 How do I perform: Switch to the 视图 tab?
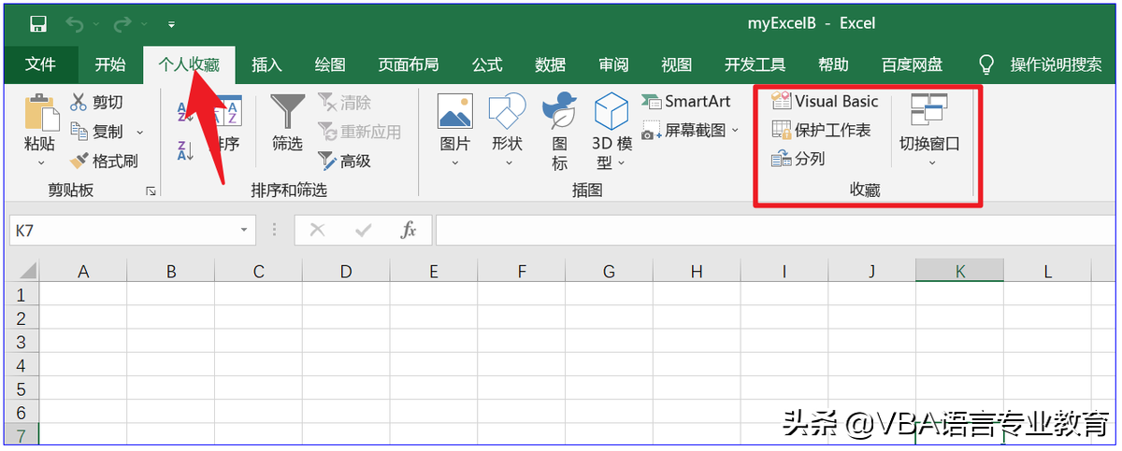676,64
